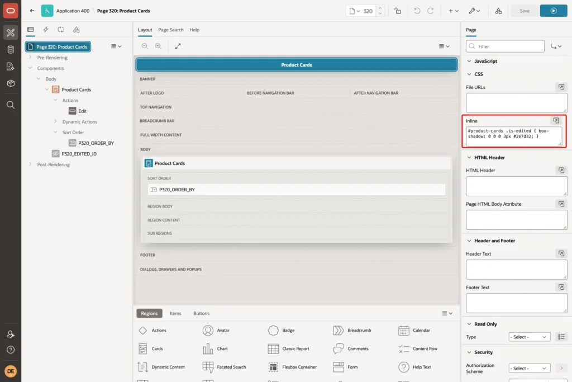
Task: Open code editor for Inline CSS
Action: pyautogui.click(x=556, y=120)
